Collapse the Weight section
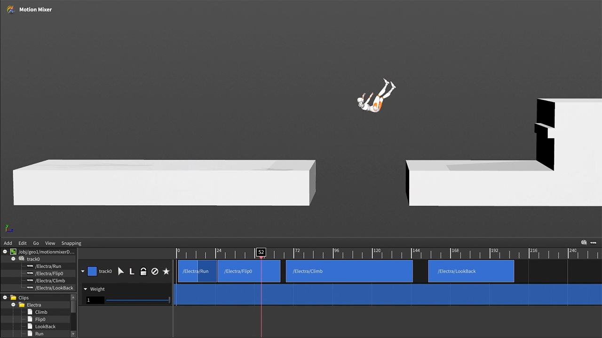 coord(85,289)
